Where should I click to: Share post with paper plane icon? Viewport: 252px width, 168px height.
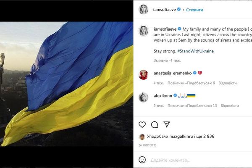166,124
